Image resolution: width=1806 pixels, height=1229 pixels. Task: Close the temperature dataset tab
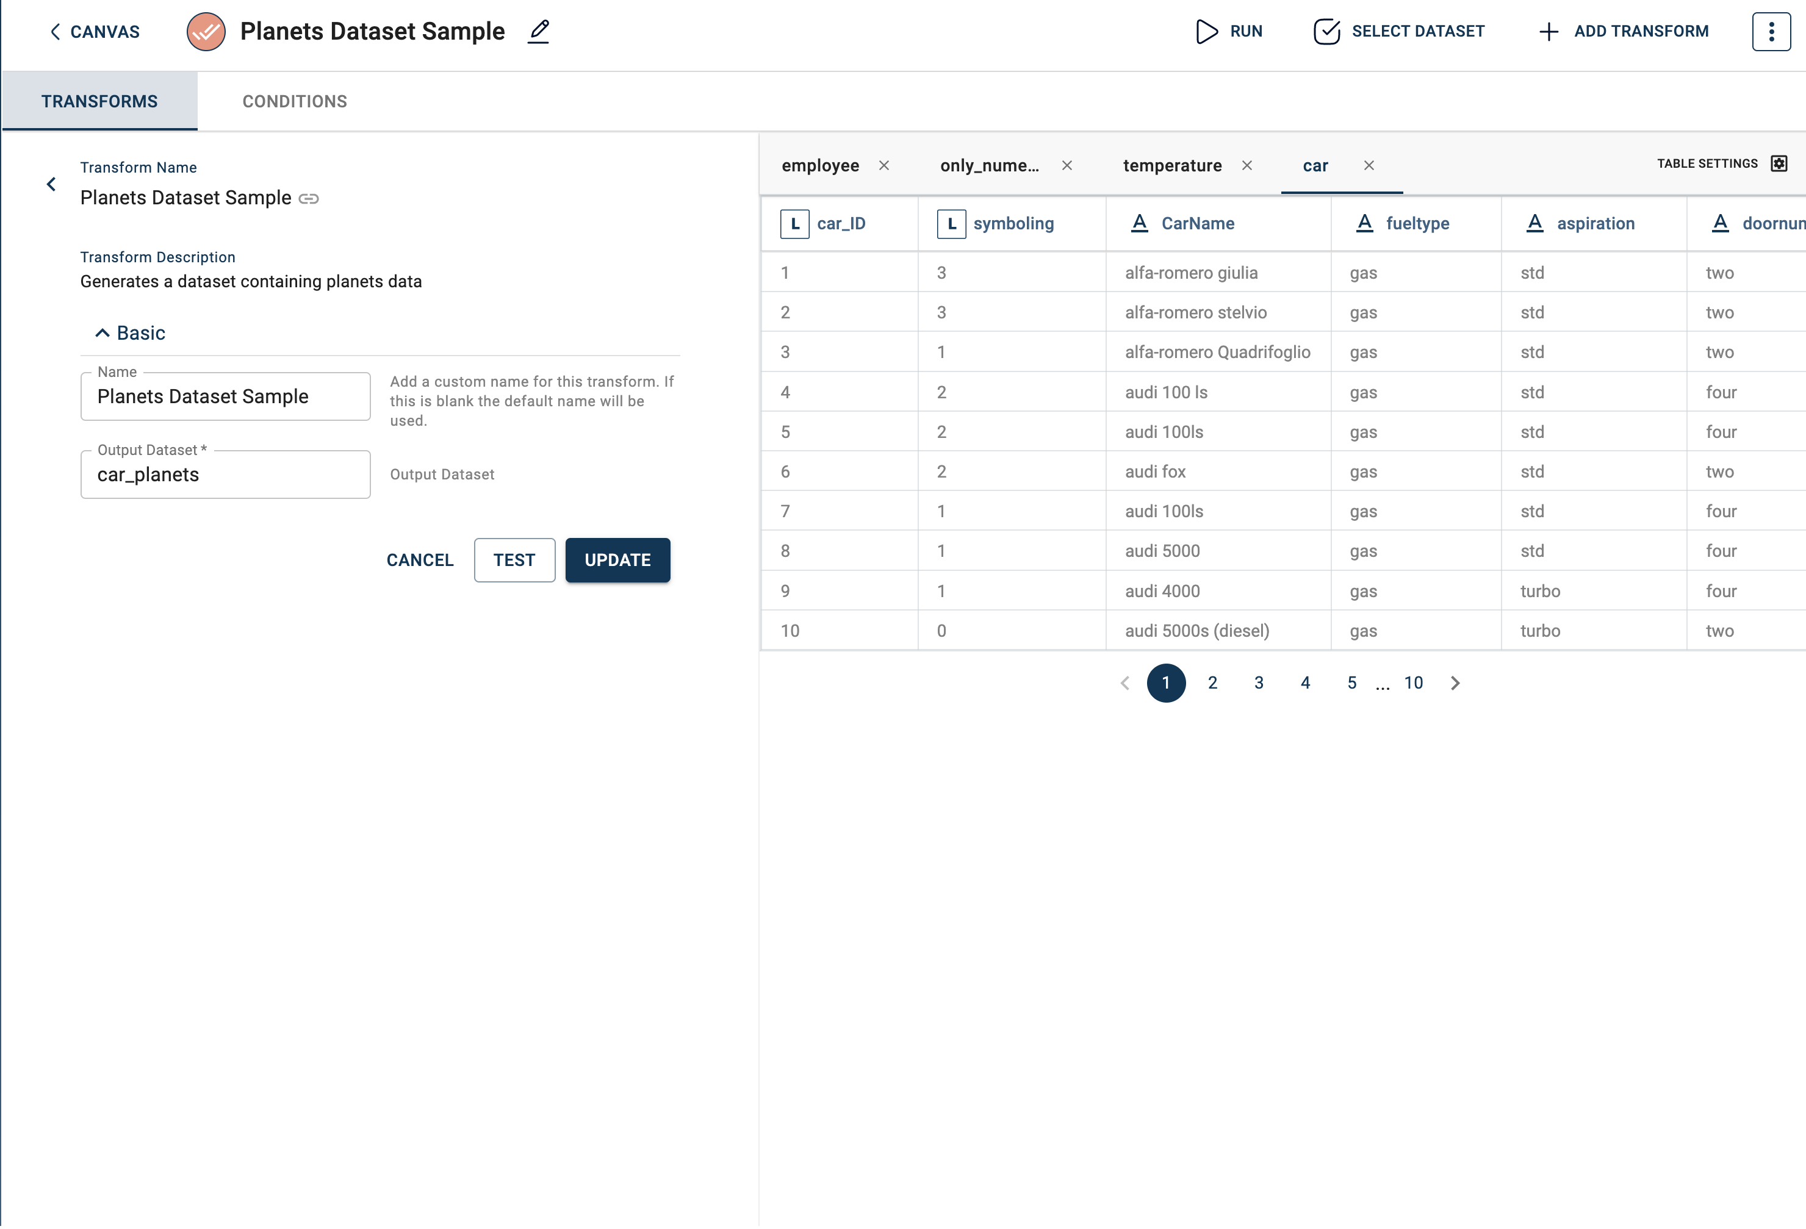(x=1246, y=165)
